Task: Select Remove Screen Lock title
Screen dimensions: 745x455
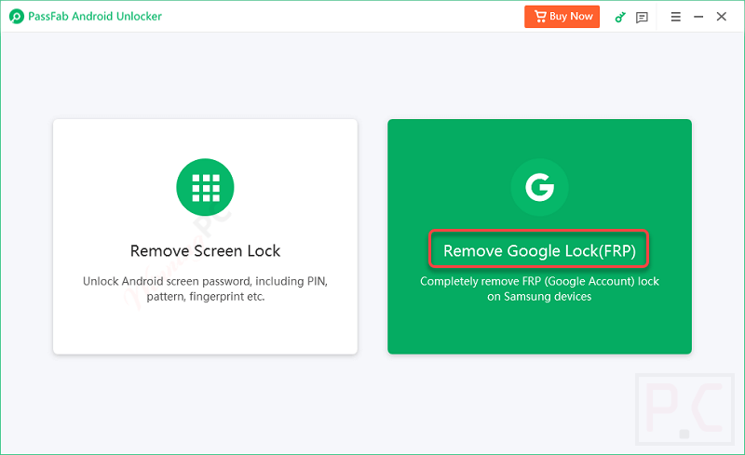Action: [x=205, y=251]
